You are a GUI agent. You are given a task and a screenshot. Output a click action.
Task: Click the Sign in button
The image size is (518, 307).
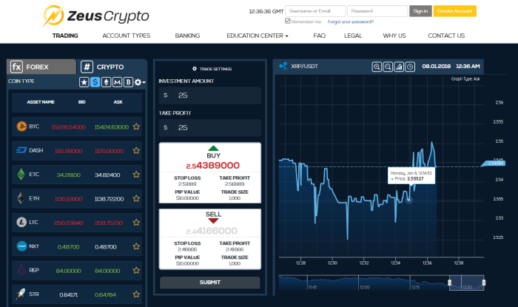click(420, 11)
